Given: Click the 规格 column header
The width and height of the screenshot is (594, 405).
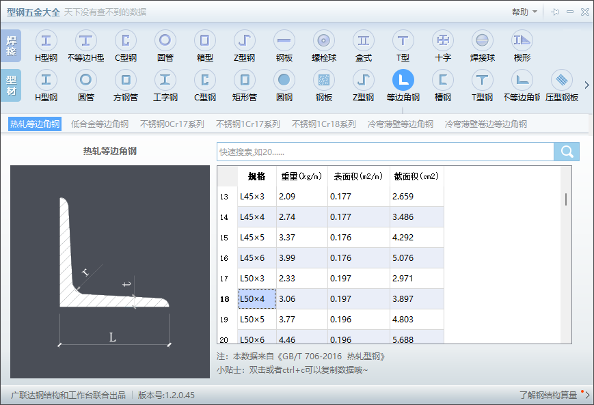Looking at the screenshot, I should (257, 176).
